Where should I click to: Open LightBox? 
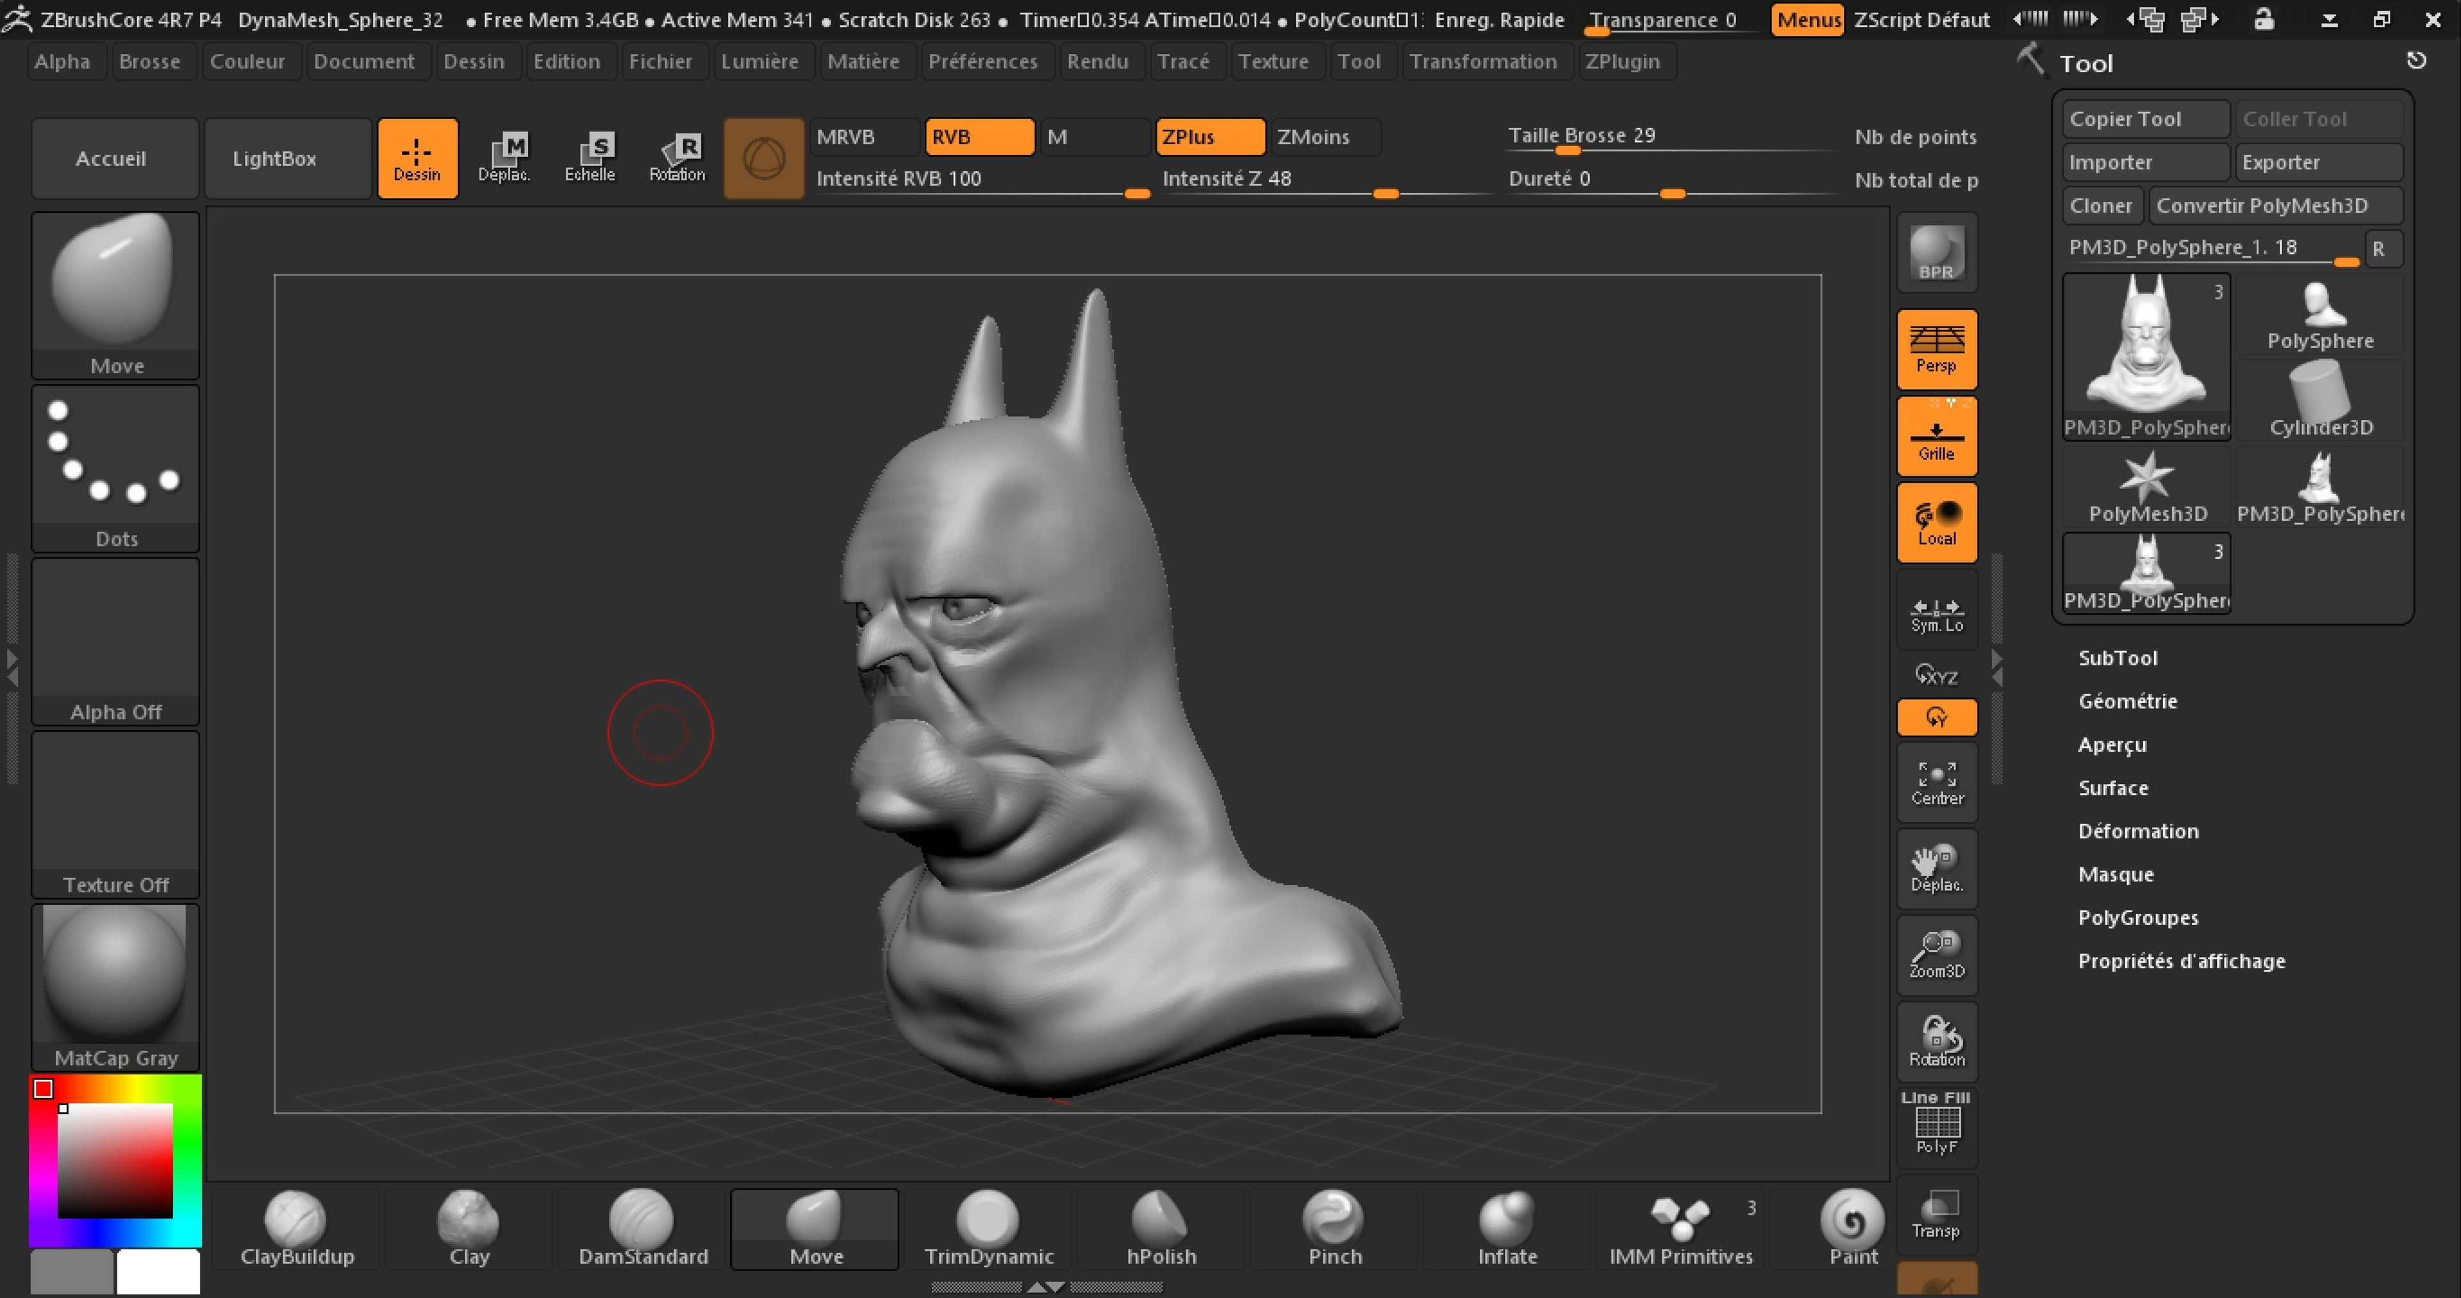(288, 159)
